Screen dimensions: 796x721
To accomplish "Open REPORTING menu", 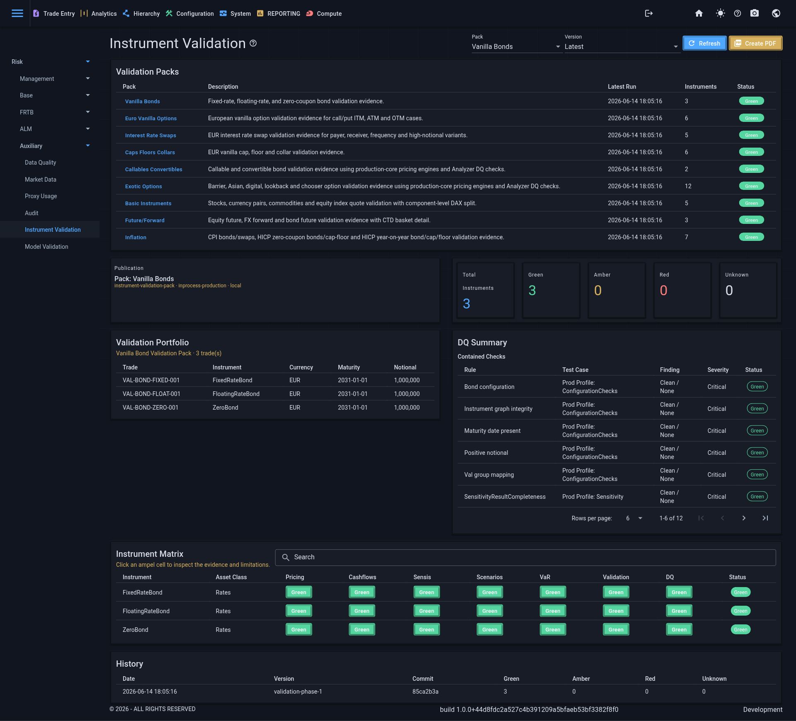I will pyautogui.click(x=279, y=13).
